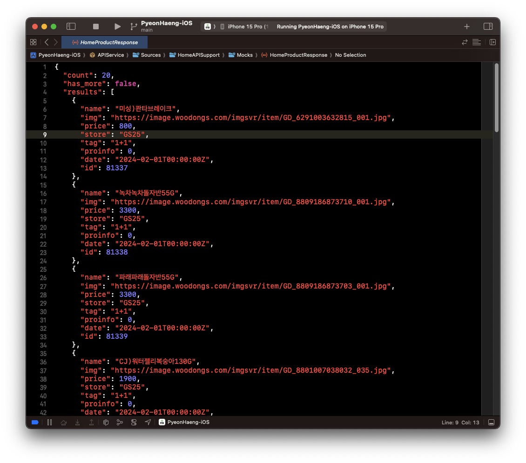
Task: Toggle the blue breakpoints activation button
Action: 35,422
